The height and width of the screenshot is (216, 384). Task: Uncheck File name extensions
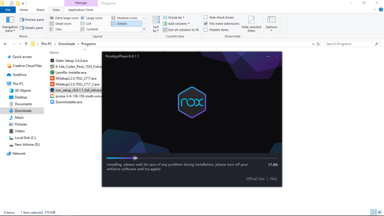(x=206, y=24)
